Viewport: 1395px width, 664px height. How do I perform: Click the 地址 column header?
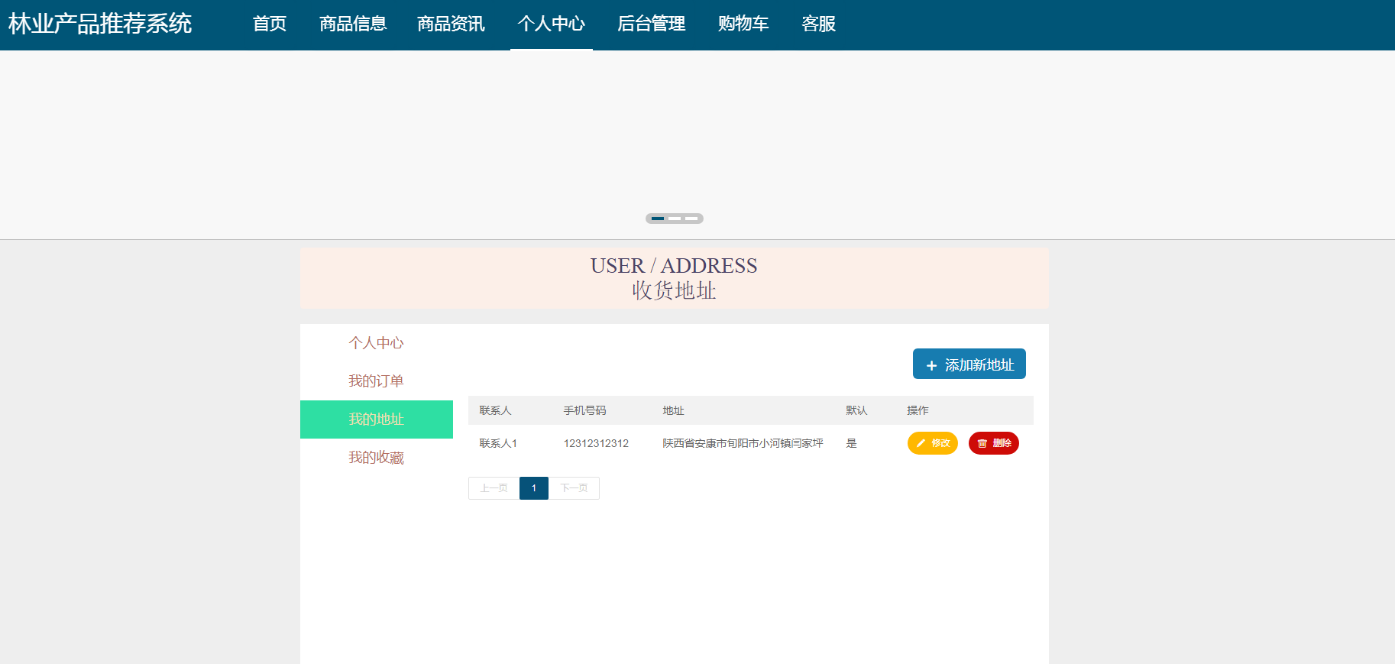[x=673, y=410]
